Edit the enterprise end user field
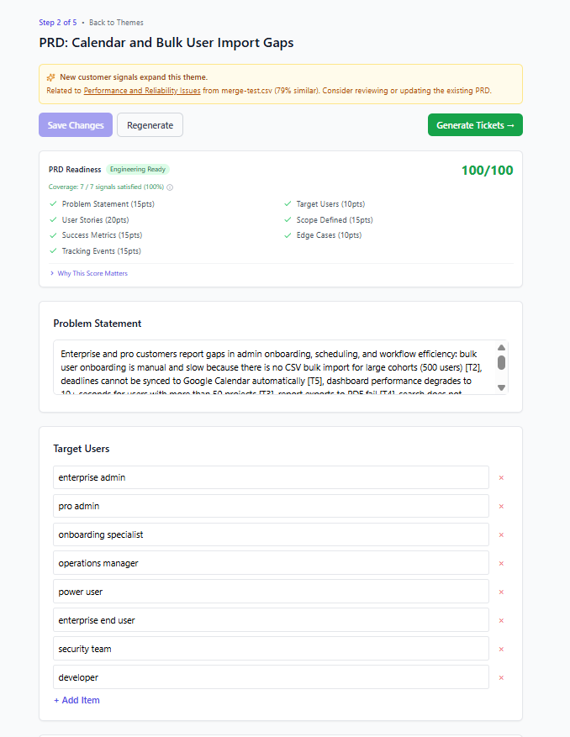570x737 pixels. pyautogui.click(x=271, y=620)
